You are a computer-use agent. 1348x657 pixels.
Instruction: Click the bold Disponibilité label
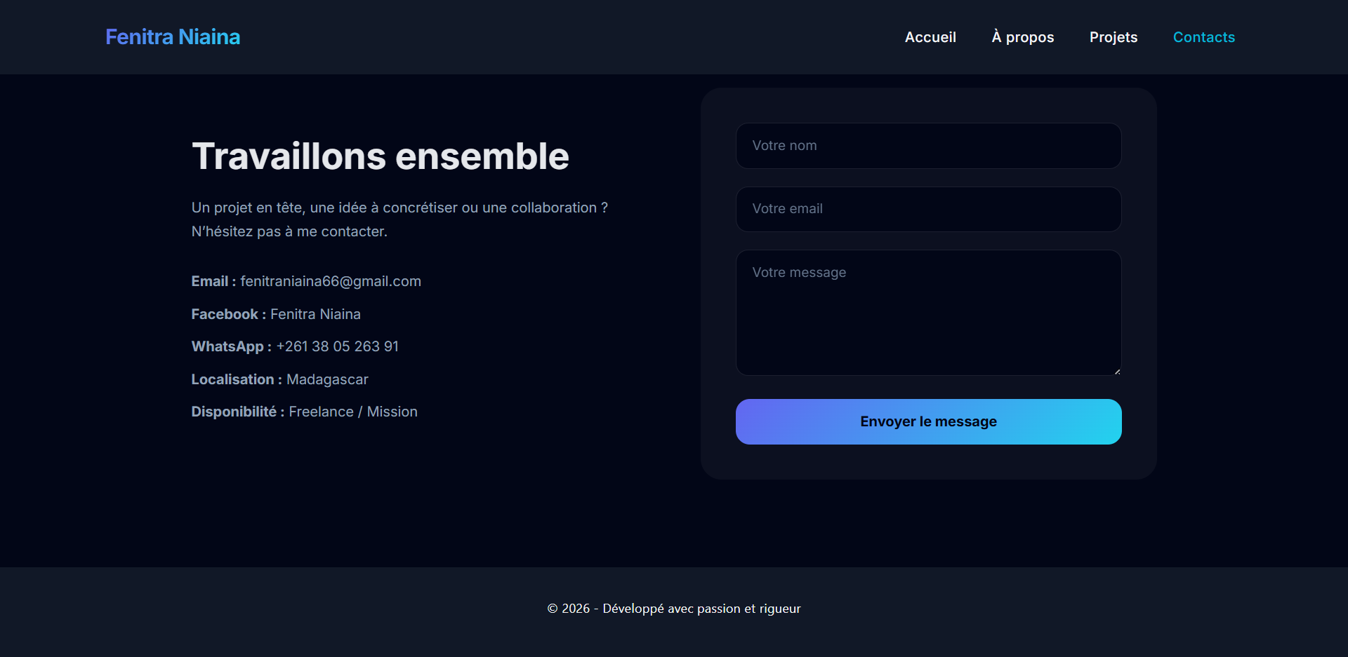pyautogui.click(x=237, y=412)
